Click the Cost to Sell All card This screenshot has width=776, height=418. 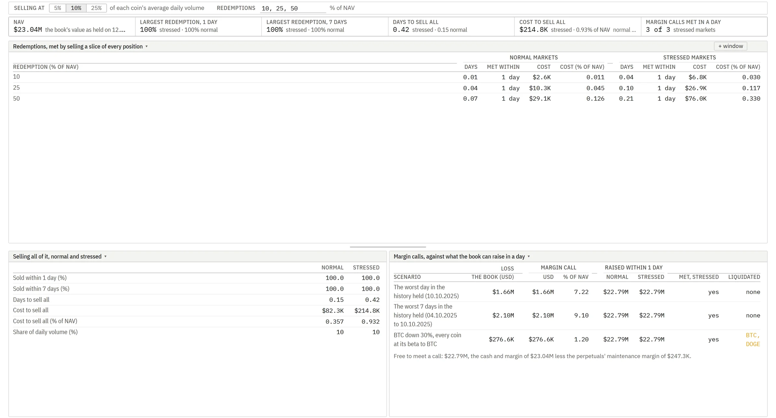point(577,26)
